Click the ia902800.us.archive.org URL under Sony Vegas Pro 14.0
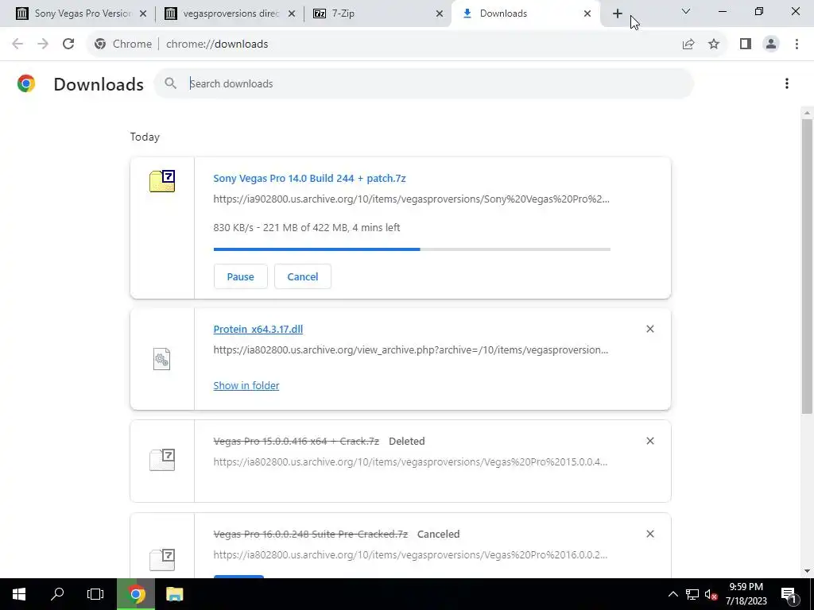This screenshot has width=814, height=610. click(412, 199)
